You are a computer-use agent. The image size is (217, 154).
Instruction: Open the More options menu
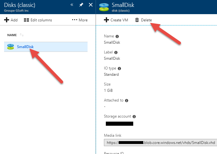tap(80, 20)
